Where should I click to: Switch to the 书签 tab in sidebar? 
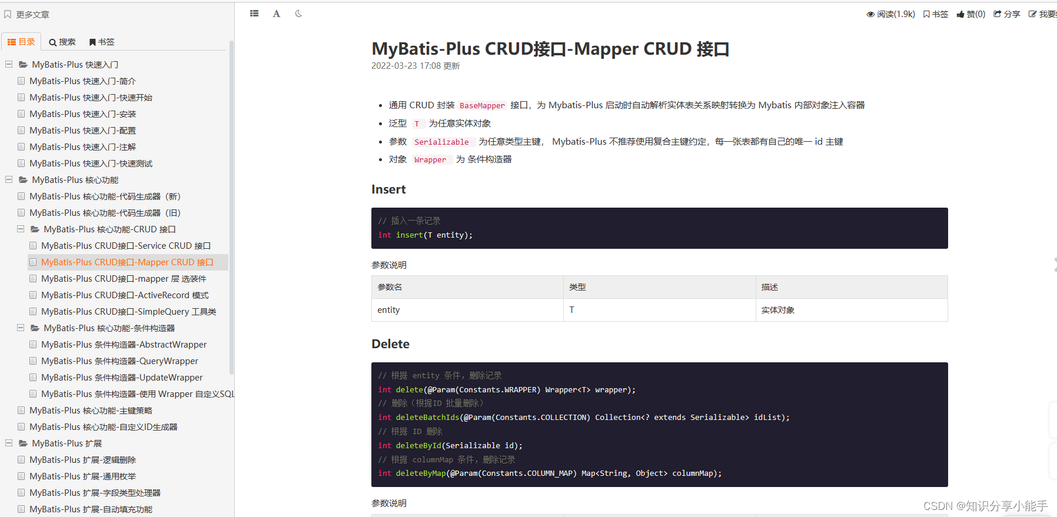tap(102, 42)
